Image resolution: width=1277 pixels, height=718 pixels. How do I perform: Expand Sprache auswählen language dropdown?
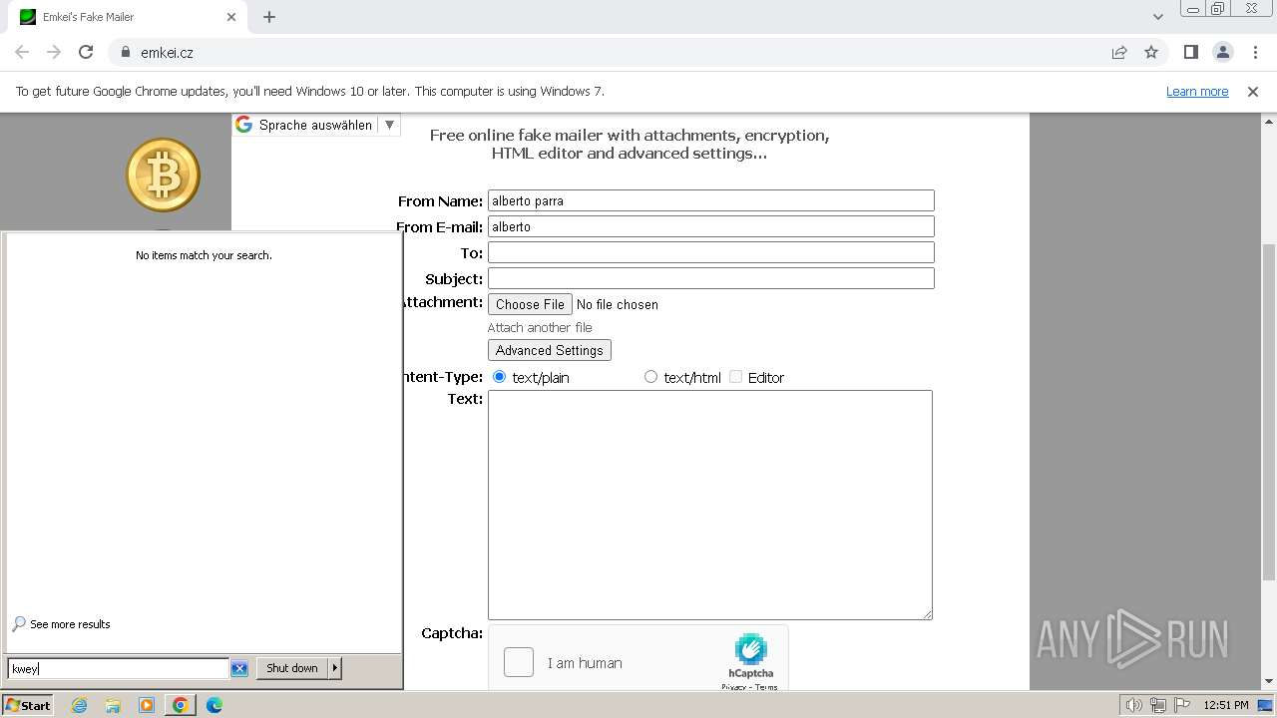click(389, 125)
